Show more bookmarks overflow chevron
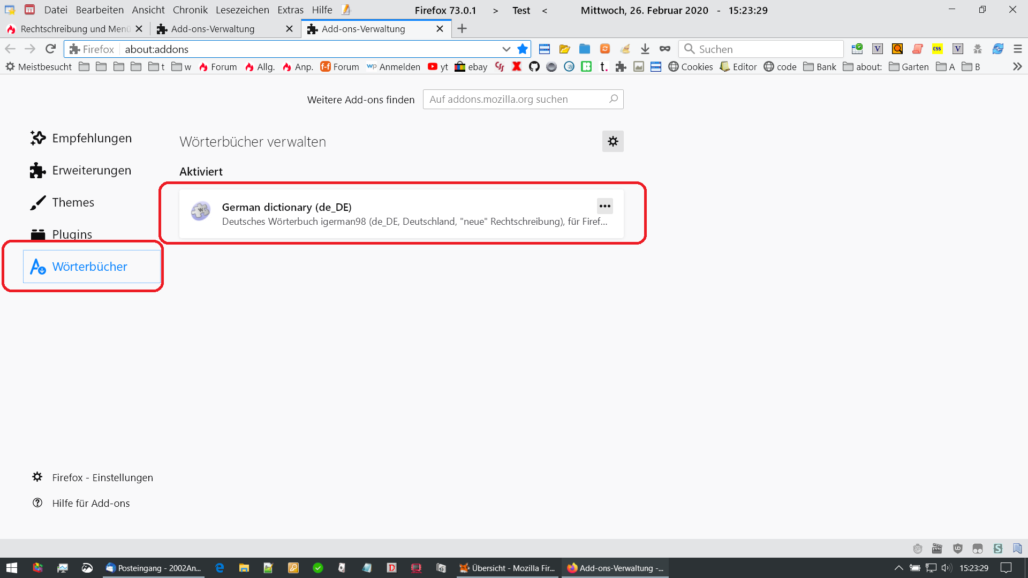 pos(1017,66)
